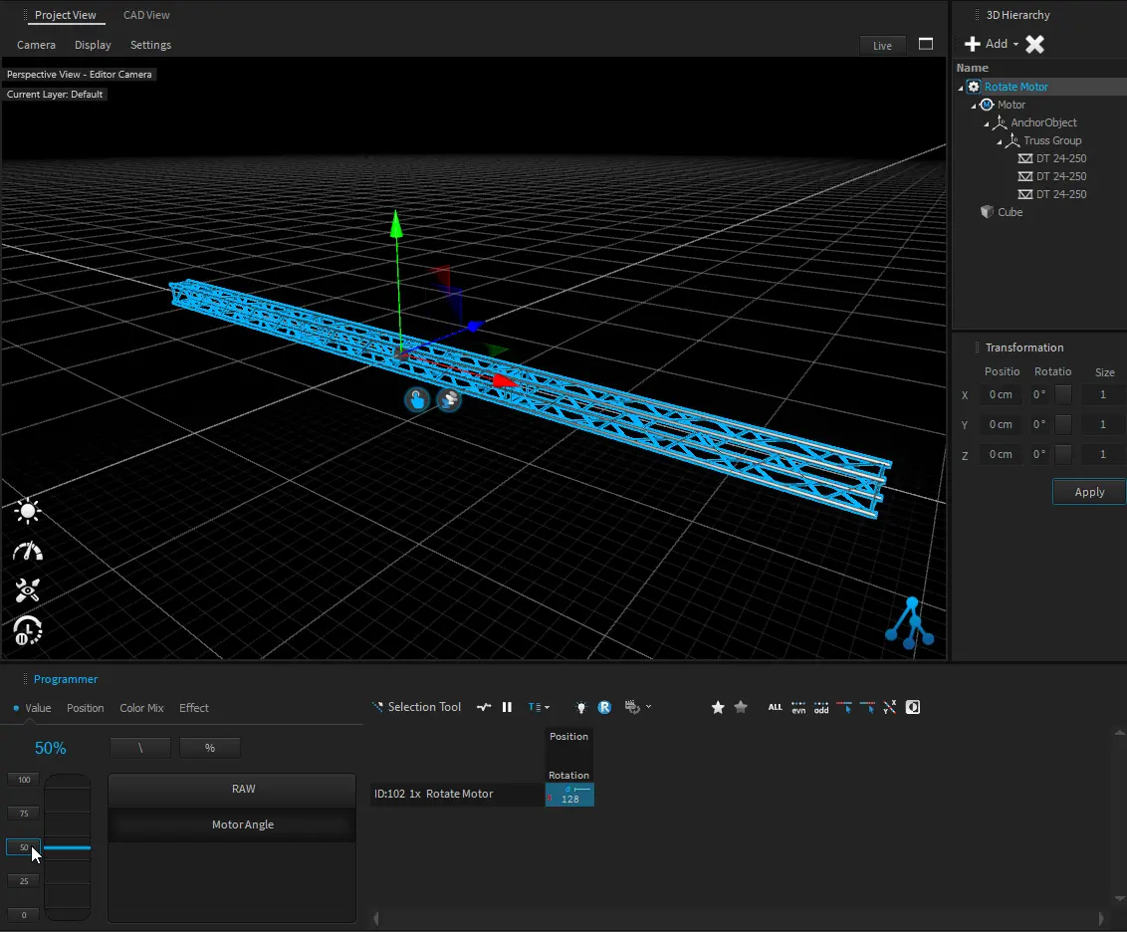Collapse the Truss Group tree node

coord(1001,141)
